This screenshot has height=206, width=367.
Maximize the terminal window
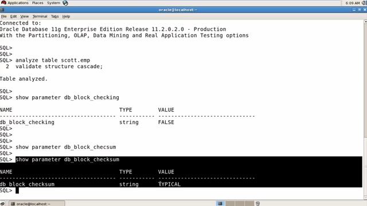(x=360, y=10)
